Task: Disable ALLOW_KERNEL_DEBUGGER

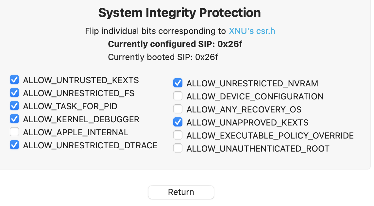Action: [14, 119]
